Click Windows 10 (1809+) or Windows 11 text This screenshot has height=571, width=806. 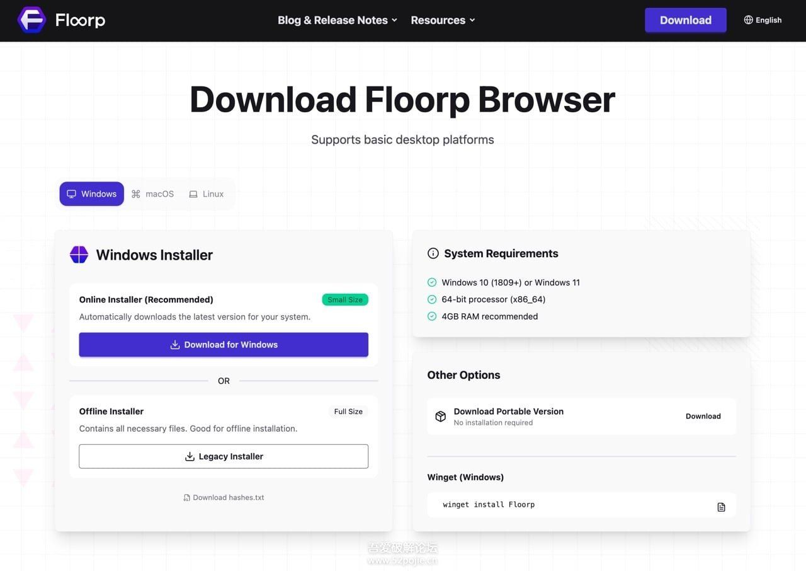[x=511, y=282]
